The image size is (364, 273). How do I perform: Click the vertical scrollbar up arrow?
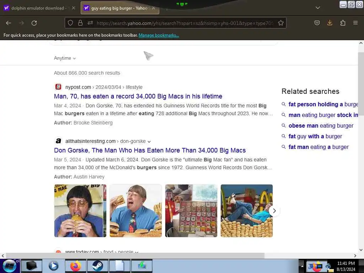click(x=361, y=43)
